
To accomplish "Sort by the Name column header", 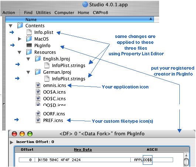I will tap(80, 20).
